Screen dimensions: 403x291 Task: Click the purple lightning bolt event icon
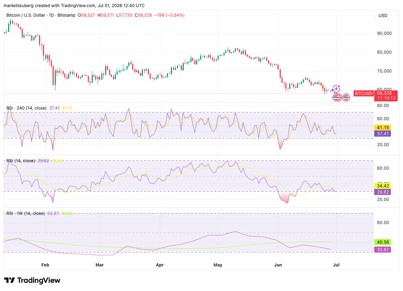tap(337, 89)
